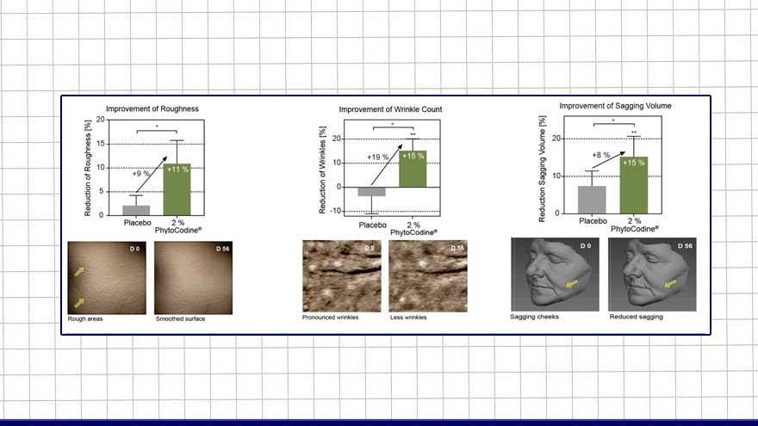
Task: Click the 'Improvement of Roughness' chart title
Action: tap(152, 108)
